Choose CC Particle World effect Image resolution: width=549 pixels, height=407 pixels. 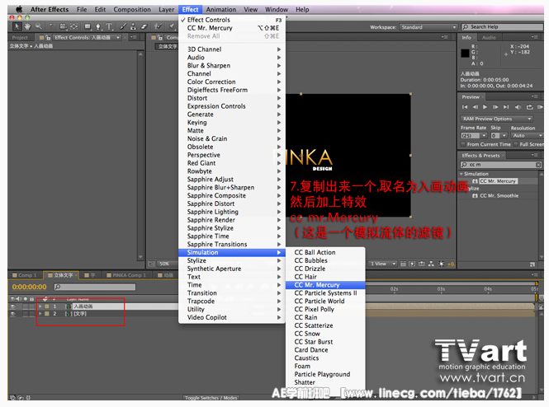pos(325,301)
